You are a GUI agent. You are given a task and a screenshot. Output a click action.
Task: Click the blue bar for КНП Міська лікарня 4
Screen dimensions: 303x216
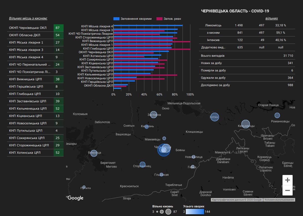(x=148, y=25)
